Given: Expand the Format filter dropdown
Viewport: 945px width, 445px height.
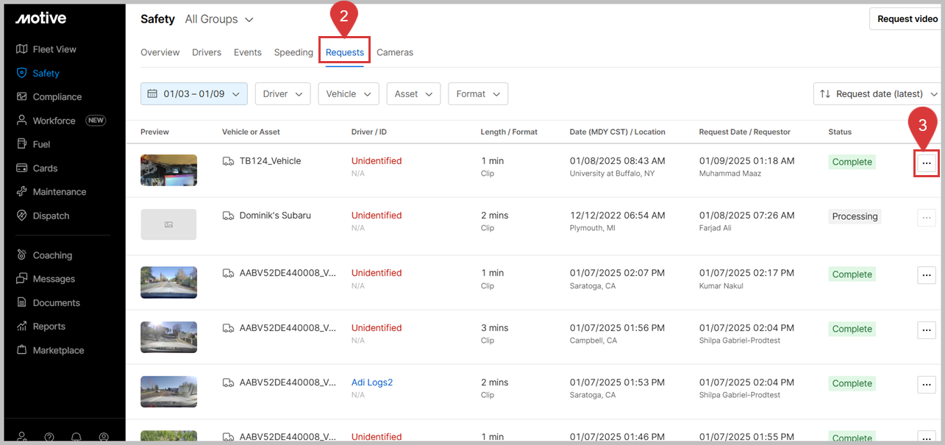Looking at the screenshot, I should coord(477,94).
